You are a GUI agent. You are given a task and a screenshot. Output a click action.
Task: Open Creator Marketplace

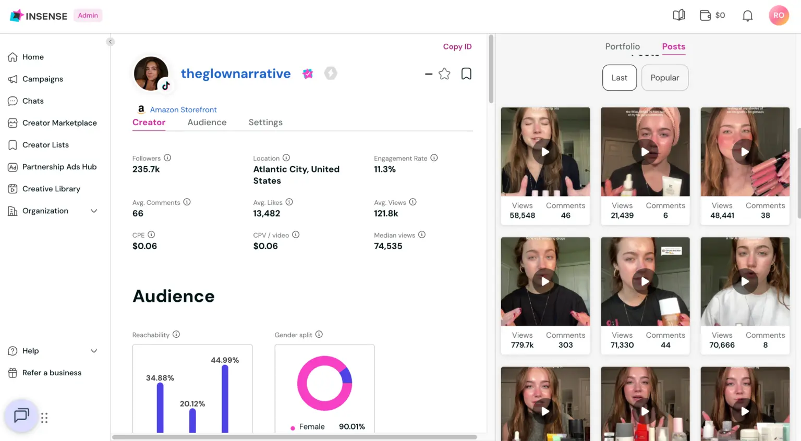[59, 123]
